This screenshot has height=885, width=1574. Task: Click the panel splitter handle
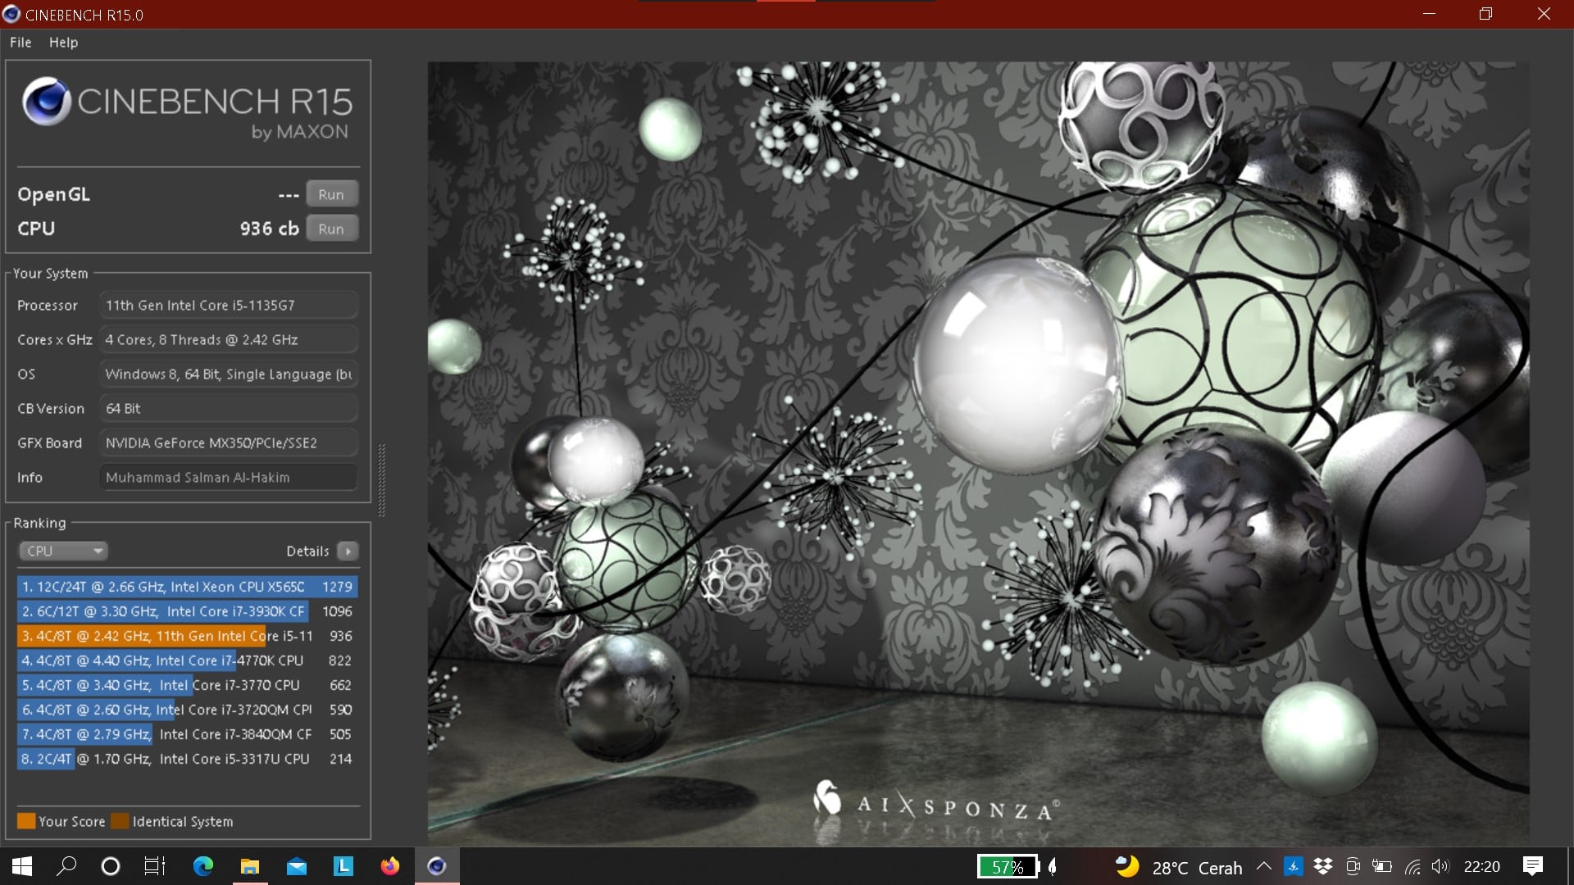pyautogui.click(x=381, y=480)
